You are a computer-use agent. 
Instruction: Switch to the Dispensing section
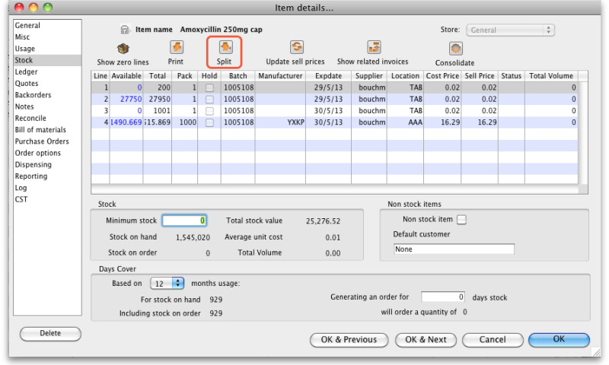coord(33,164)
